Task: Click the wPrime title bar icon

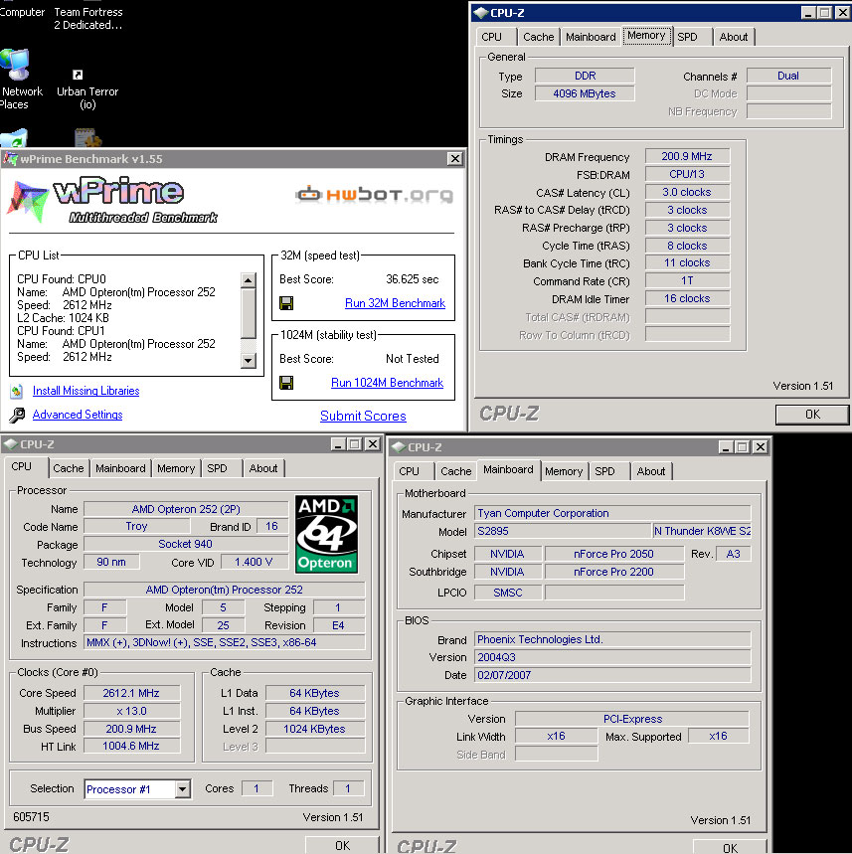Action: 10,159
